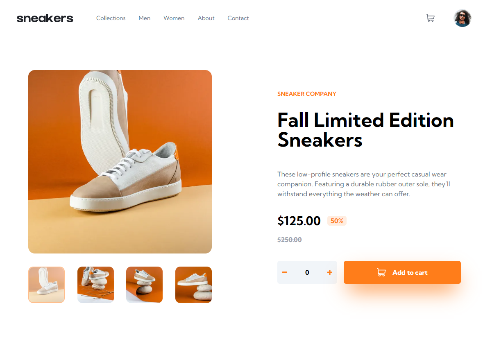Image resolution: width=492 pixels, height=344 pixels.
Task: Open the Women navigation link
Action: [174, 18]
